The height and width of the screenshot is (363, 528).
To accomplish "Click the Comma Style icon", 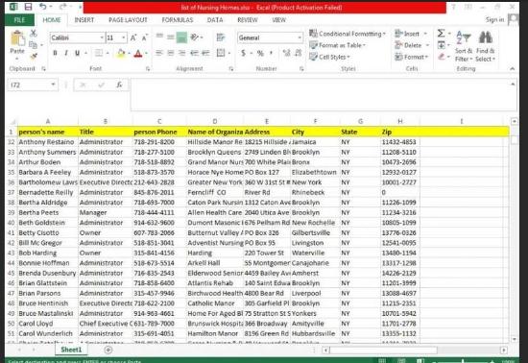I will tap(271, 53).
